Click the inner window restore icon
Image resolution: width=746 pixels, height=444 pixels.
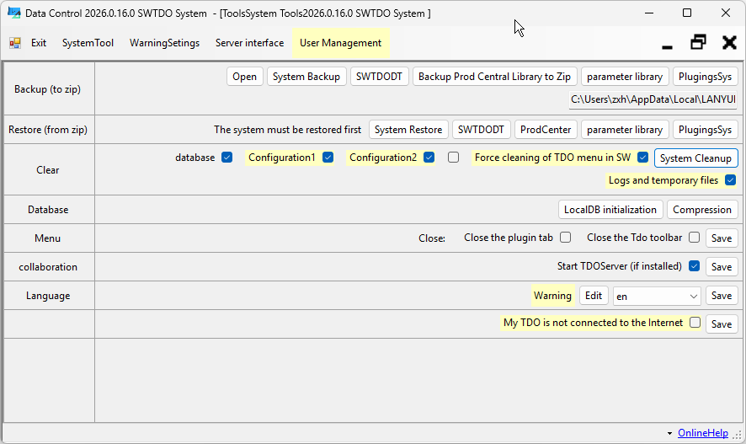click(698, 42)
